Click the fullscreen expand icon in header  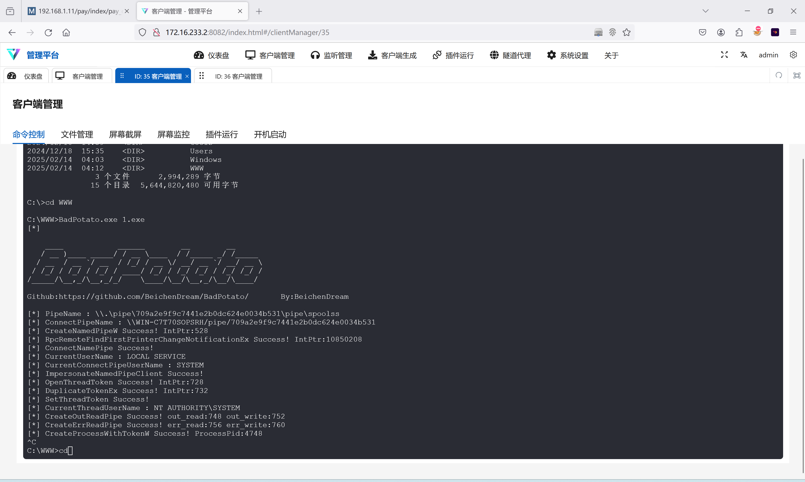[x=724, y=55]
